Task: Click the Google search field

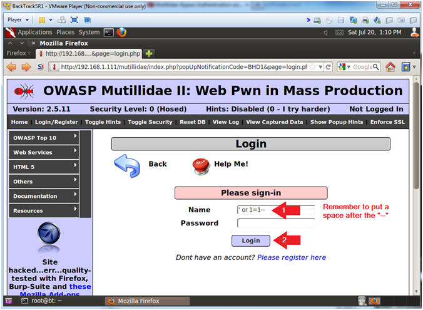Action: coord(362,67)
